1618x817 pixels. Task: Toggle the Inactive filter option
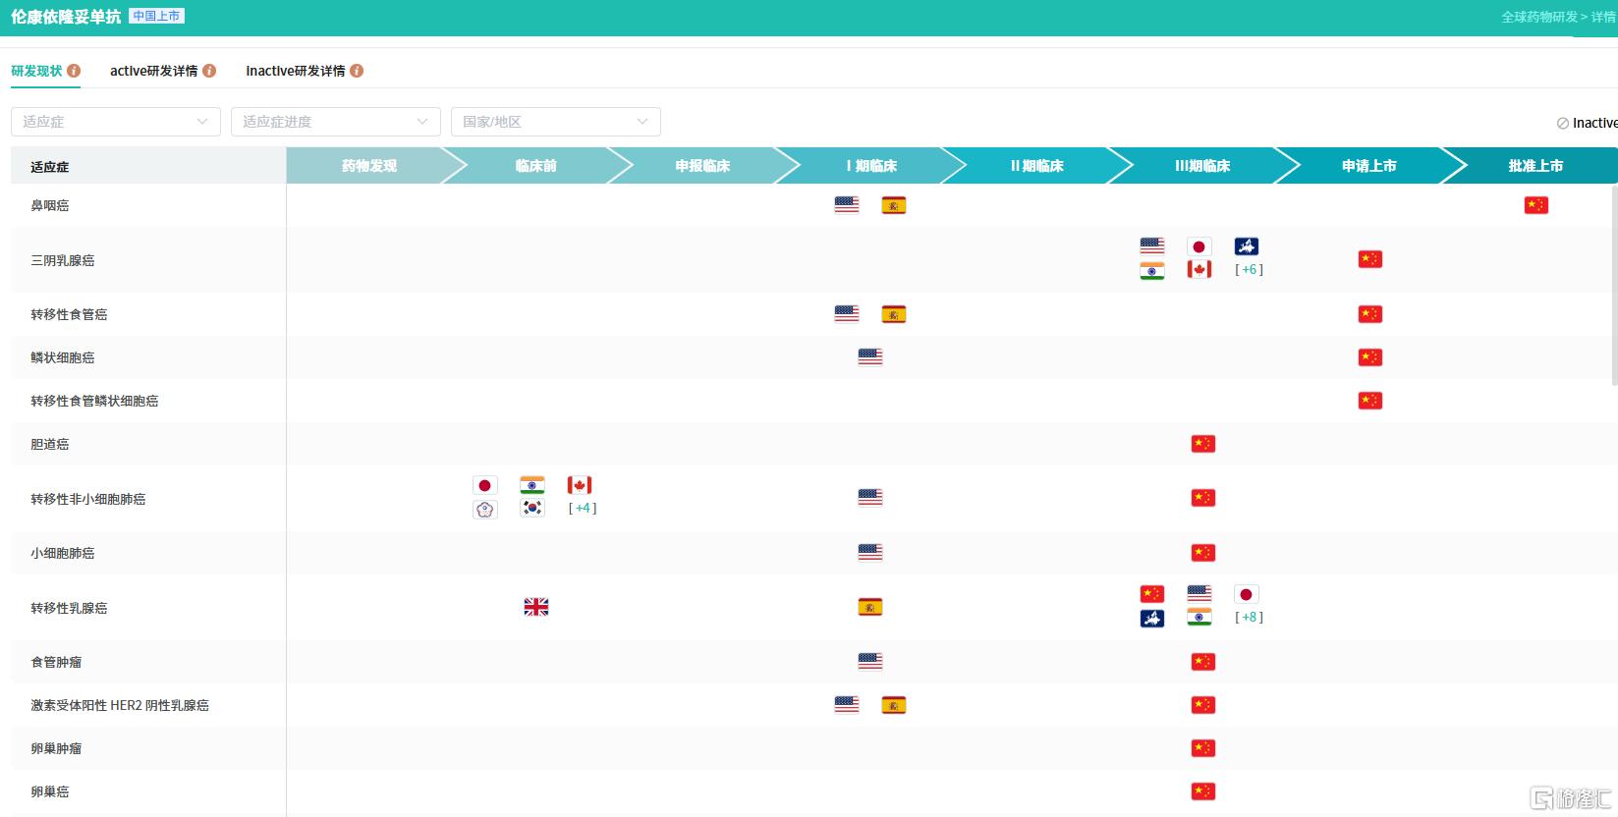(1587, 123)
